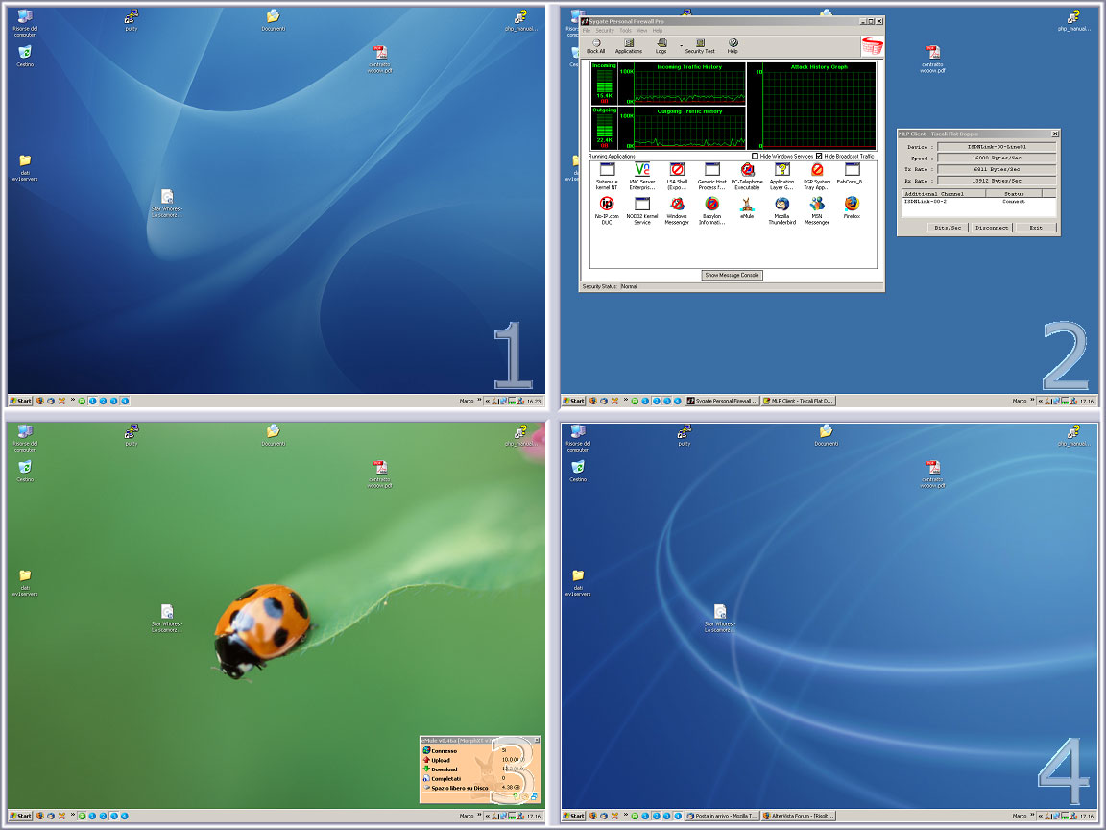Run Security Test from the Sygate toolbar
The height and width of the screenshot is (830, 1106).
[x=700, y=45]
